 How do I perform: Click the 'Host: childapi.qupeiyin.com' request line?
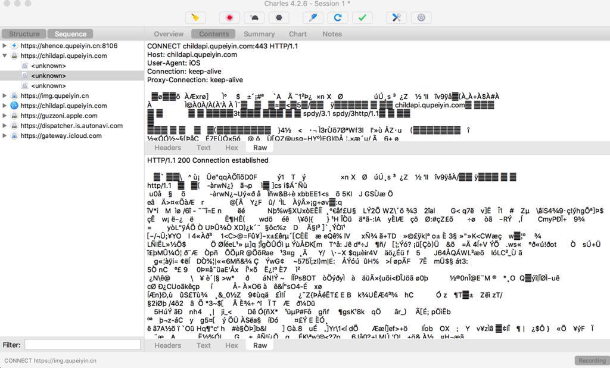(192, 54)
